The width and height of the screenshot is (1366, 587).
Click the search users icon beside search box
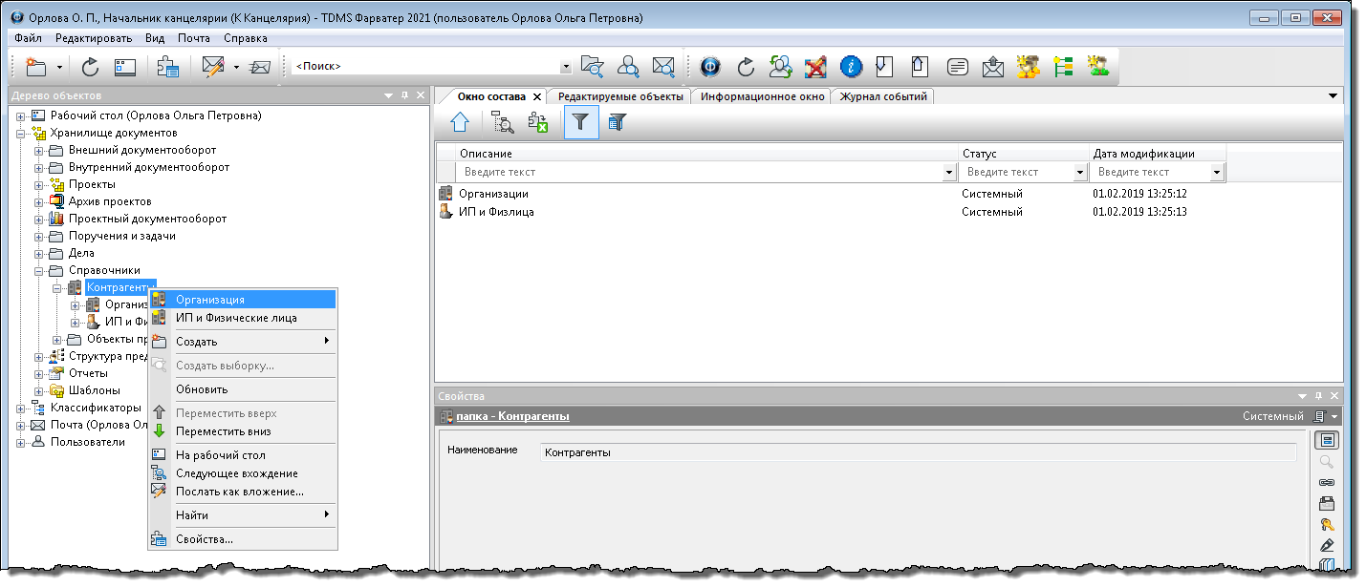point(628,67)
